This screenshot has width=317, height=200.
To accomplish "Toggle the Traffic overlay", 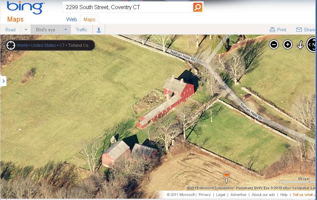I will [82, 30].
